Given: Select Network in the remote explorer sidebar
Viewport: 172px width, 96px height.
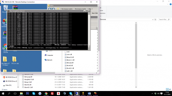Looking at the screenshot, I should pos(48,60).
